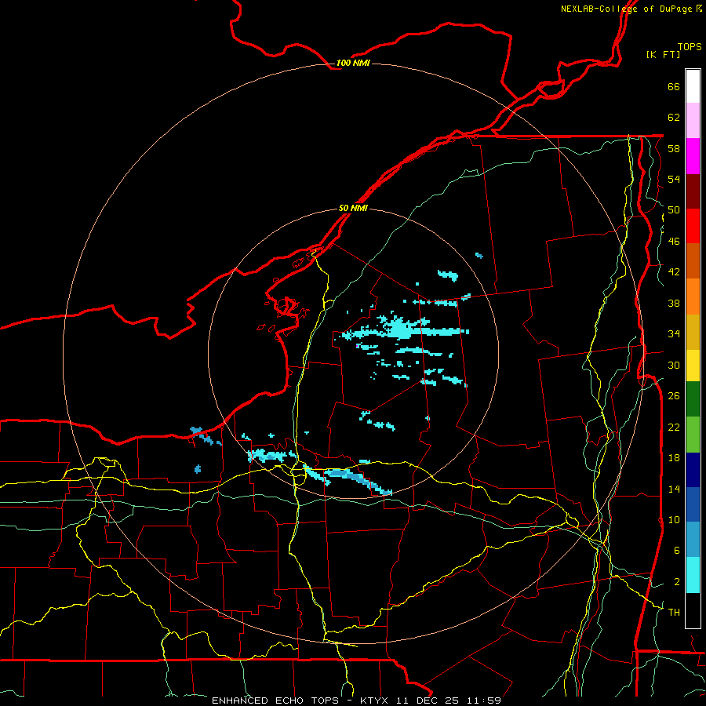Click the dark red 50-54 kft swatch

coord(693,191)
